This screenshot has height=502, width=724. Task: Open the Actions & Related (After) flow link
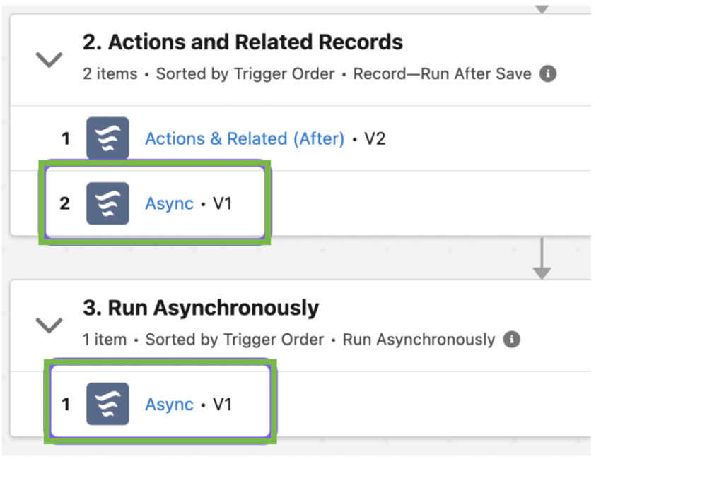245,139
